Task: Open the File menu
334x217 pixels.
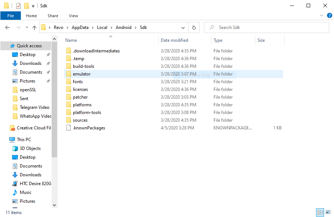Action: pyautogui.click(x=11, y=16)
